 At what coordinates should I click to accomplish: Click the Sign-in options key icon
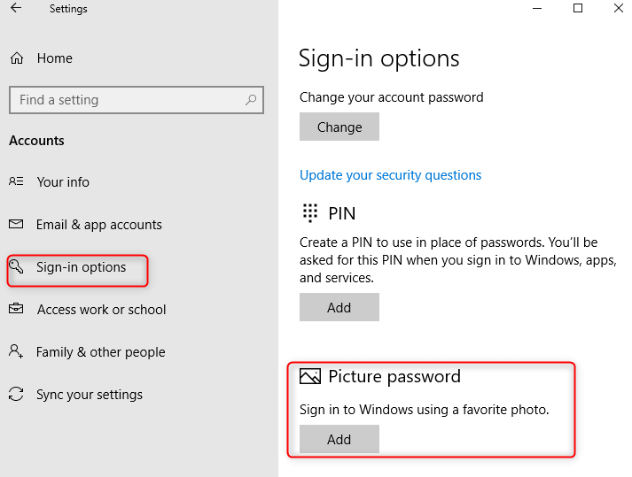[x=16, y=266]
